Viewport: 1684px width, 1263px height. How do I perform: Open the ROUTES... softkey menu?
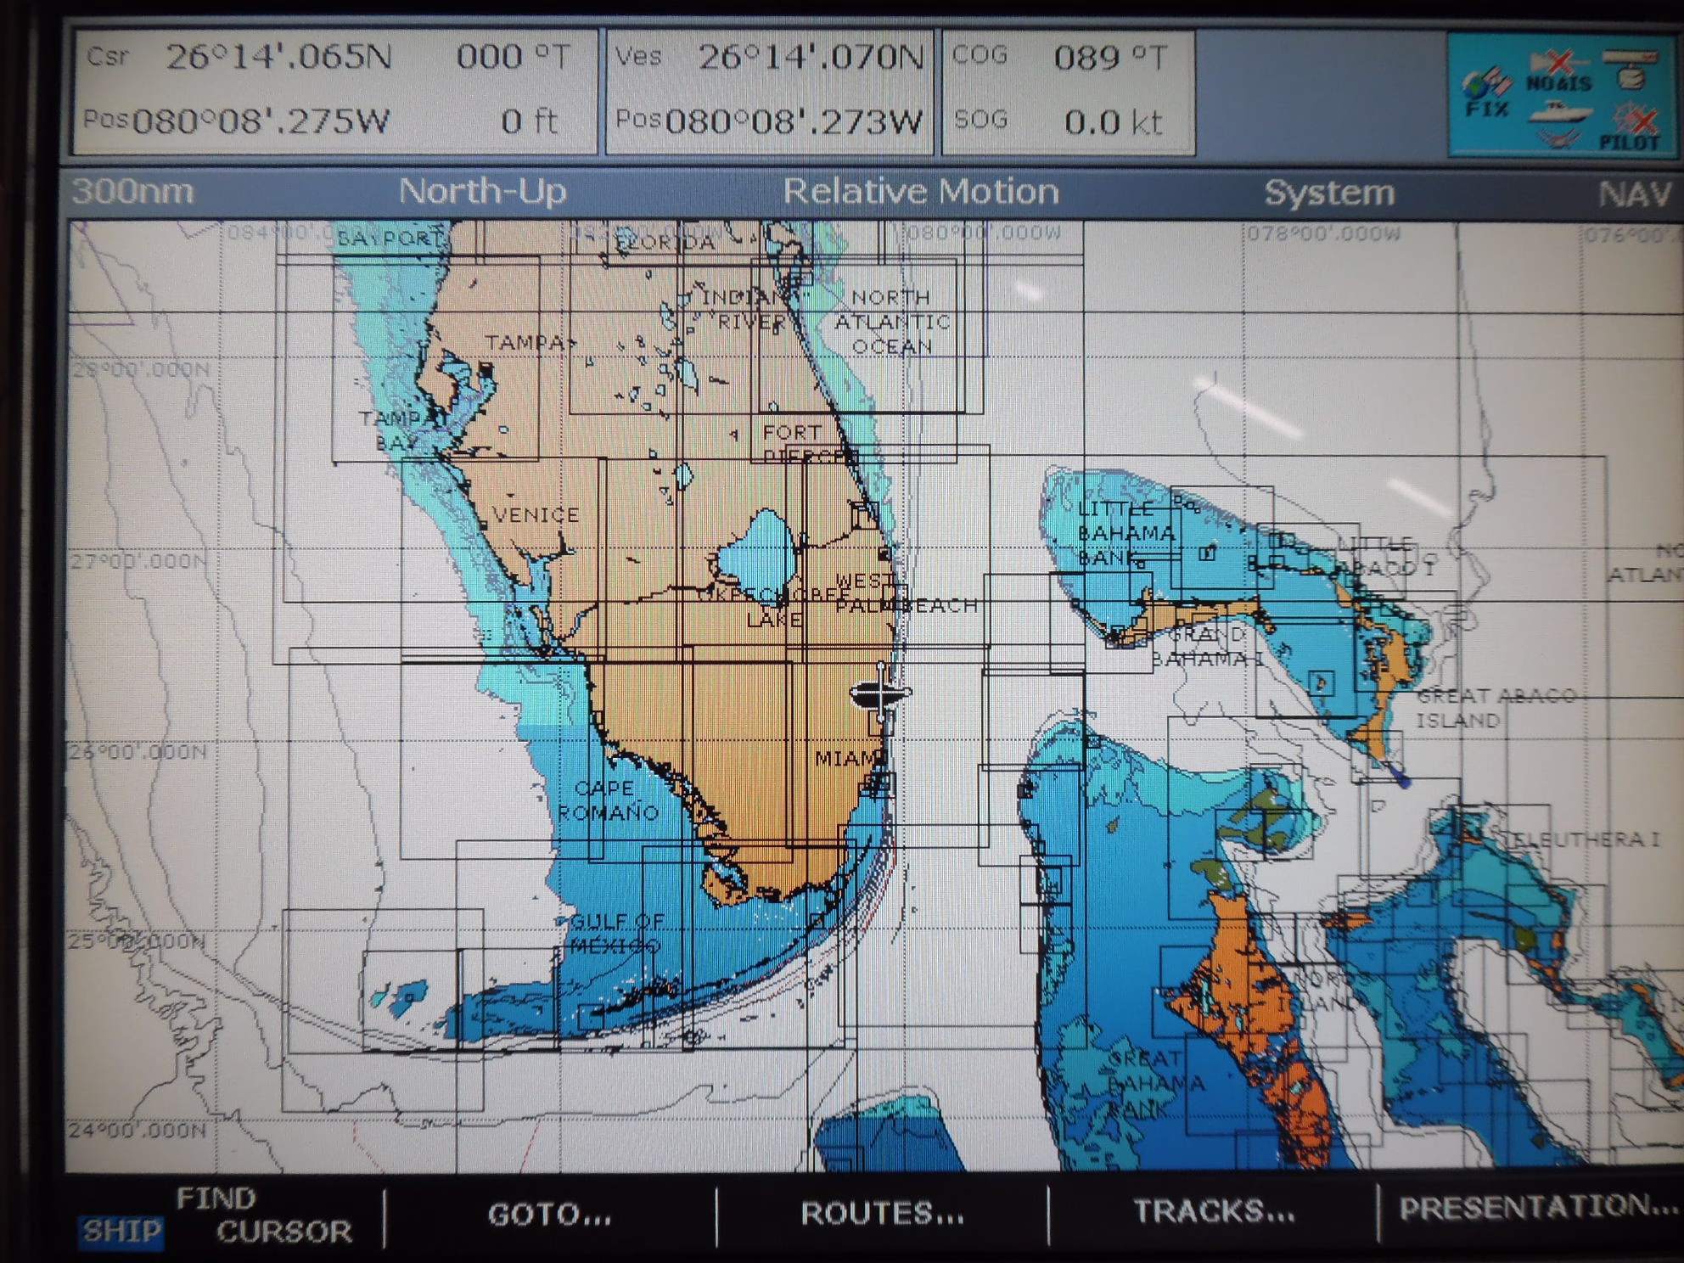tap(882, 1213)
